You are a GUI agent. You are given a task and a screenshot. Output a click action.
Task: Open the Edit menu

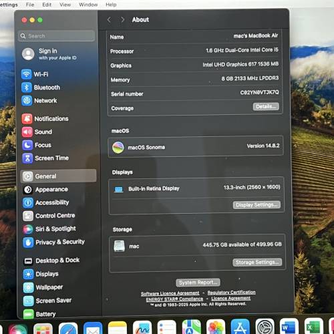tap(47, 5)
